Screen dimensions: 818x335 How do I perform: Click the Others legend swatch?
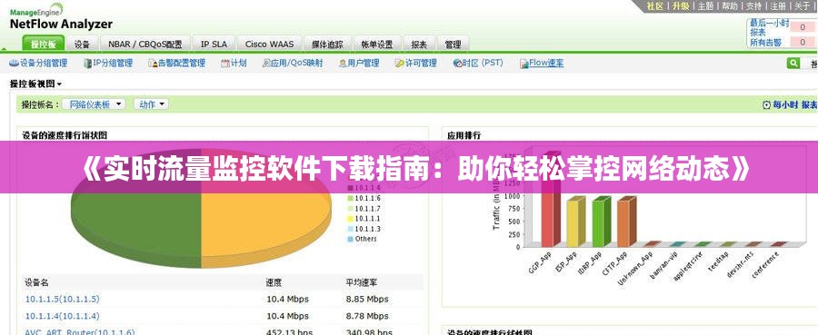coord(351,239)
